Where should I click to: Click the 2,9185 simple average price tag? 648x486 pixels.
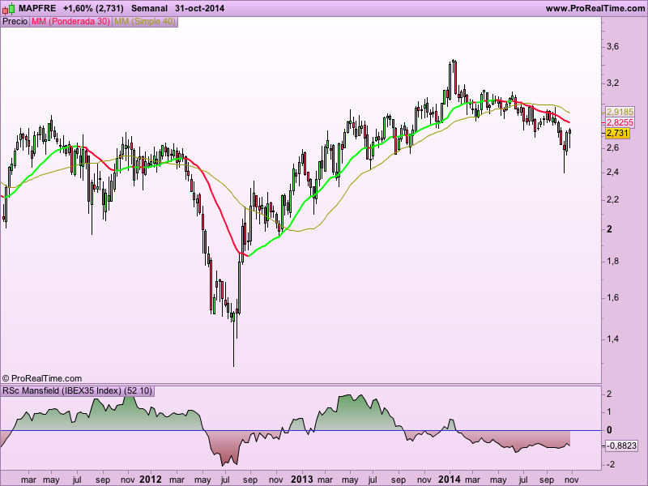click(x=620, y=112)
